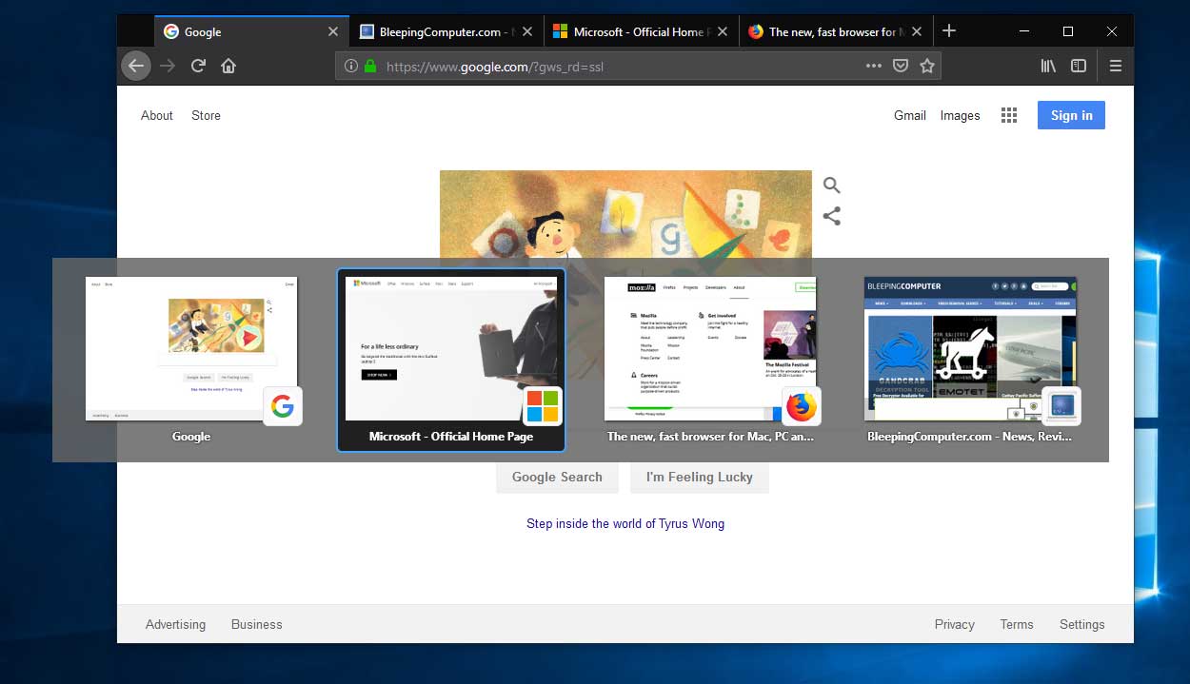This screenshot has width=1190, height=684.
Task: Close the new fast browser tab
Action: (917, 31)
